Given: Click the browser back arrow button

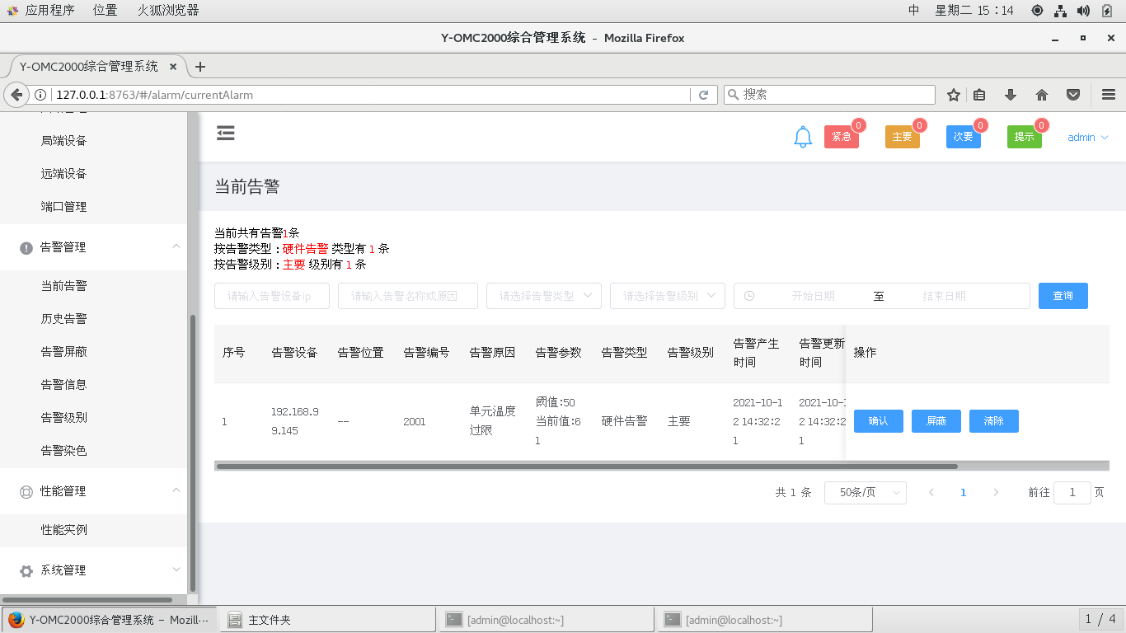Looking at the screenshot, I should pos(16,95).
